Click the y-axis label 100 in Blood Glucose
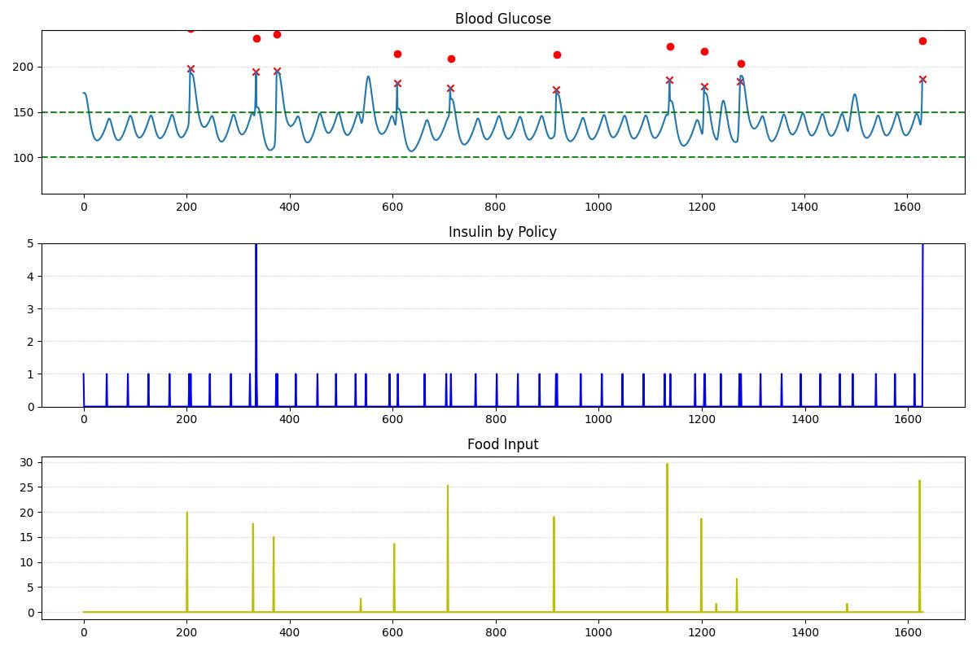The width and height of the screenshot is (977, 651). (22, 157)
